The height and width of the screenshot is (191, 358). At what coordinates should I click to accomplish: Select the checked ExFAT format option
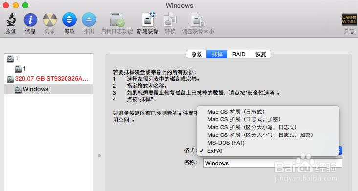coord(268,151)
